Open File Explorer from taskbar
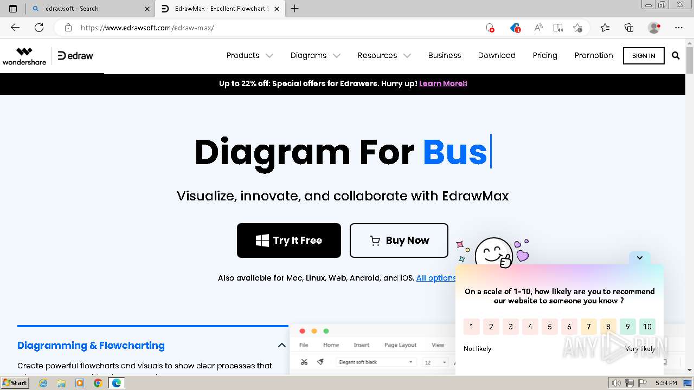This screenshot has height=390, width=694. click(61, 383)
